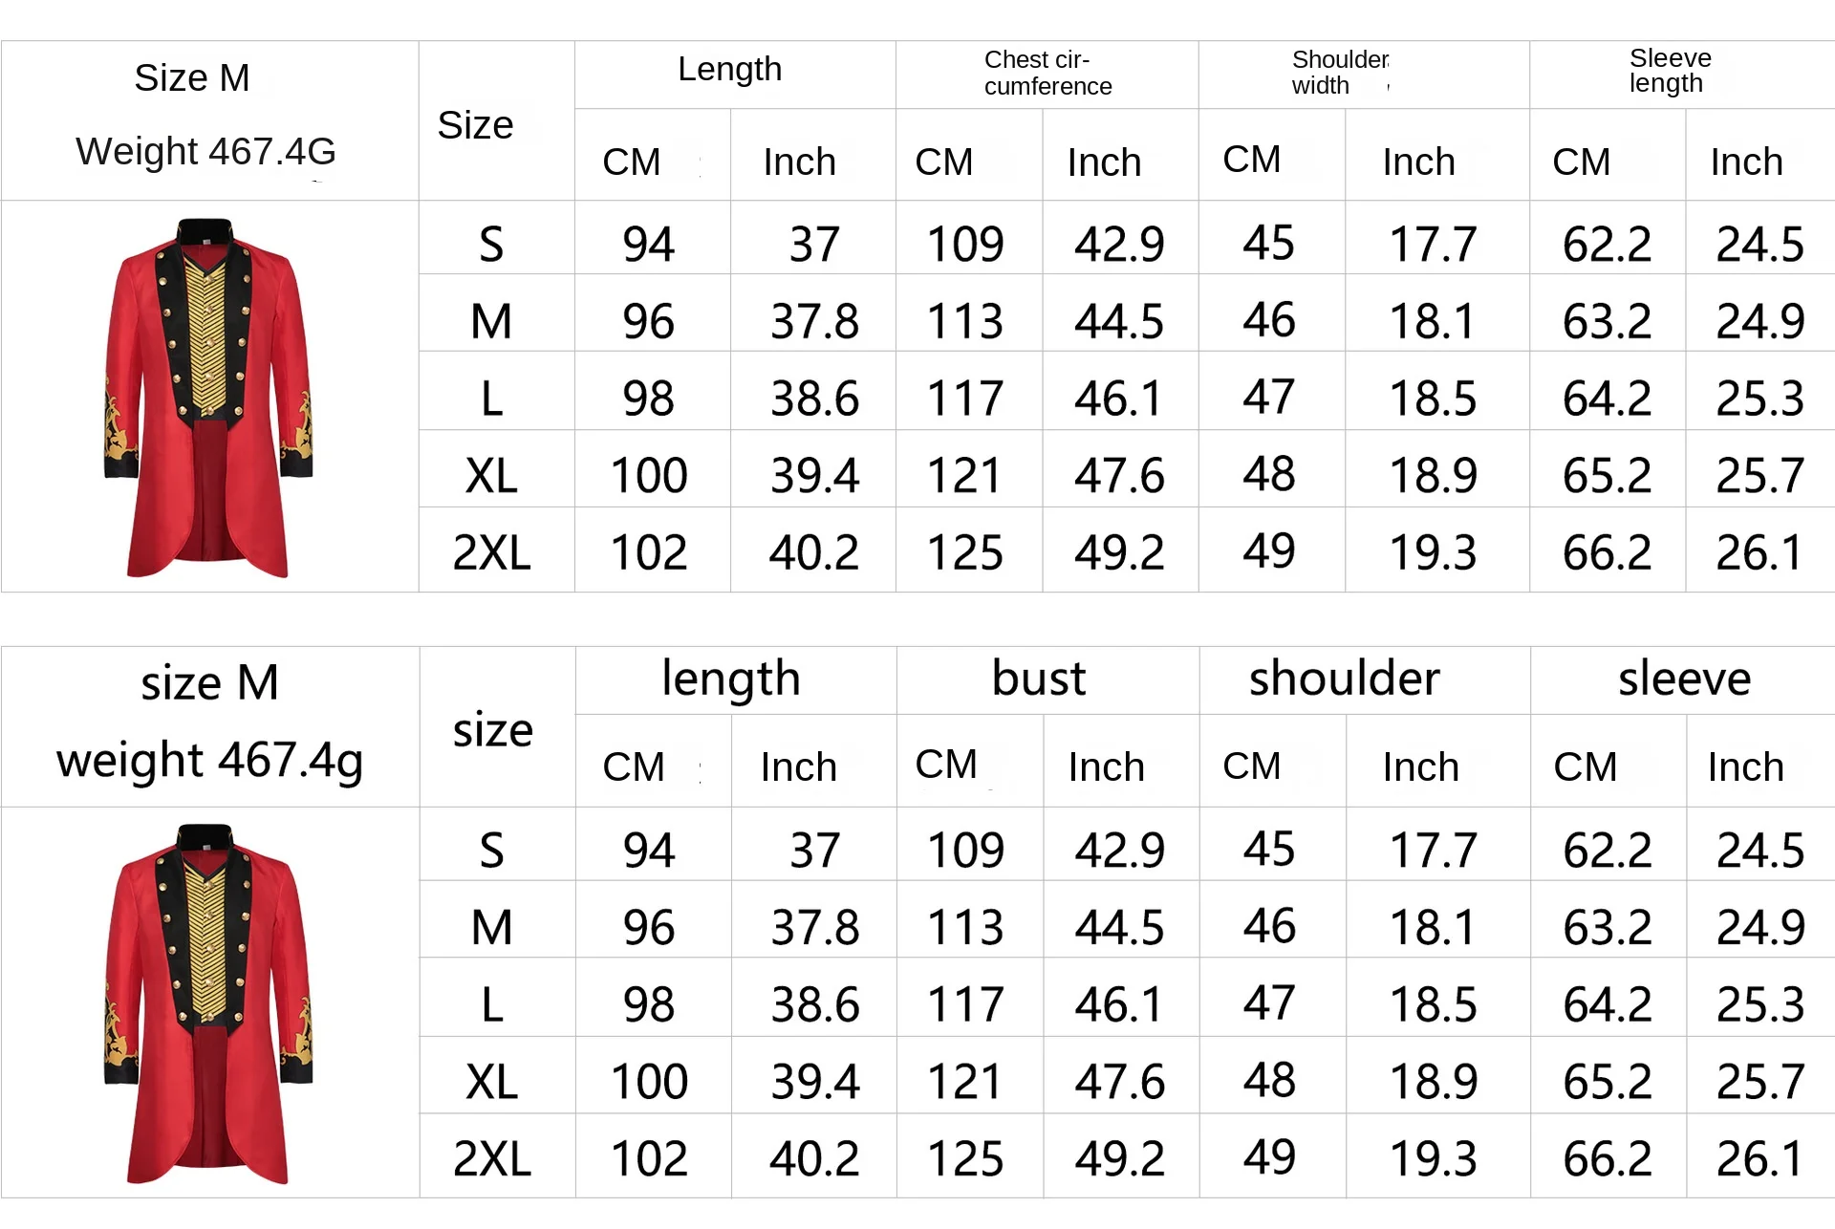Click the L row label in bottom table

pos(491,1004)
